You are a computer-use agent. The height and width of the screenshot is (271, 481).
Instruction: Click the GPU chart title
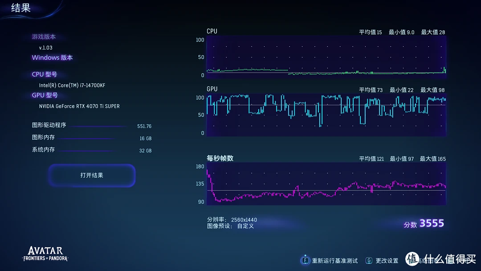pos(212,89)
